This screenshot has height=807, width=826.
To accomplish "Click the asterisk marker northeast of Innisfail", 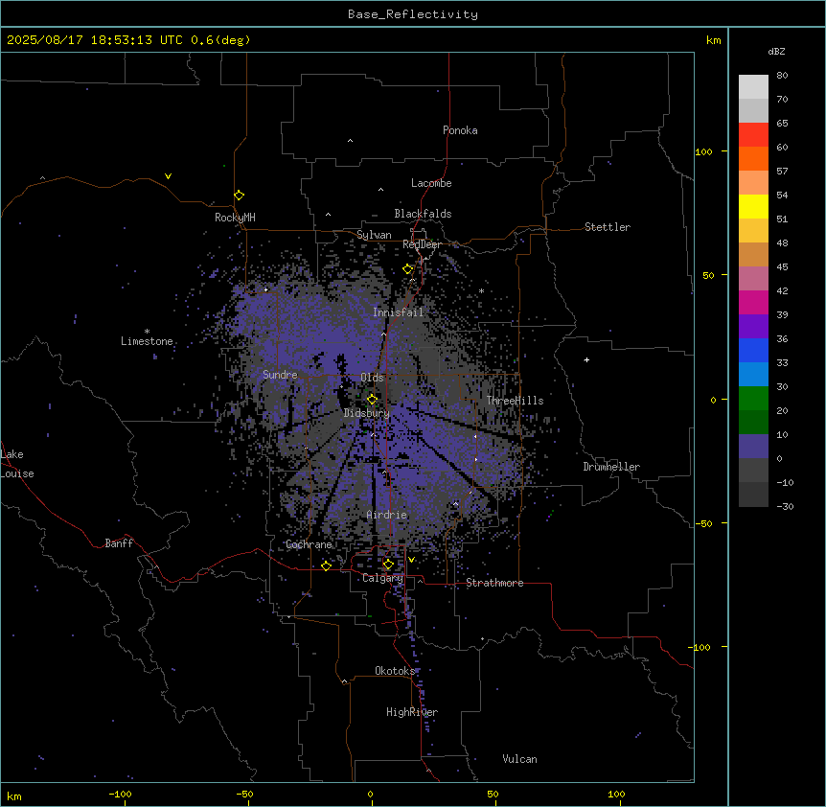I will click(481, 290).
